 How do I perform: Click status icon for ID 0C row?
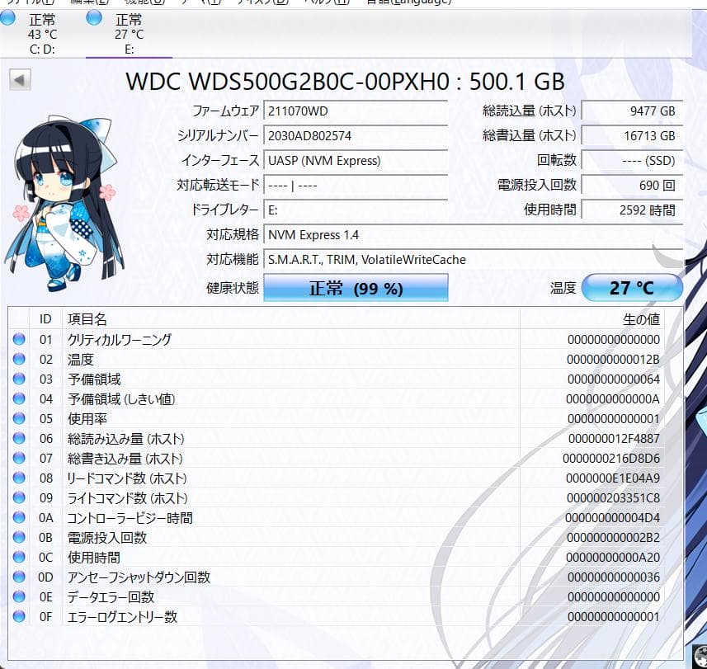(x=19, y=557)
